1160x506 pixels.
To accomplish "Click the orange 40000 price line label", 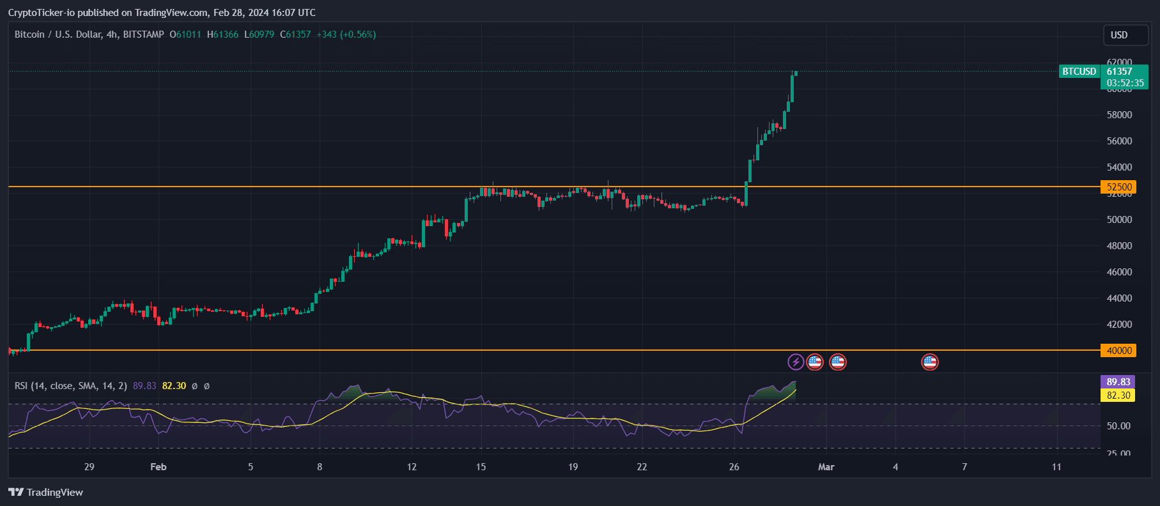I will tap(1118, 351).
